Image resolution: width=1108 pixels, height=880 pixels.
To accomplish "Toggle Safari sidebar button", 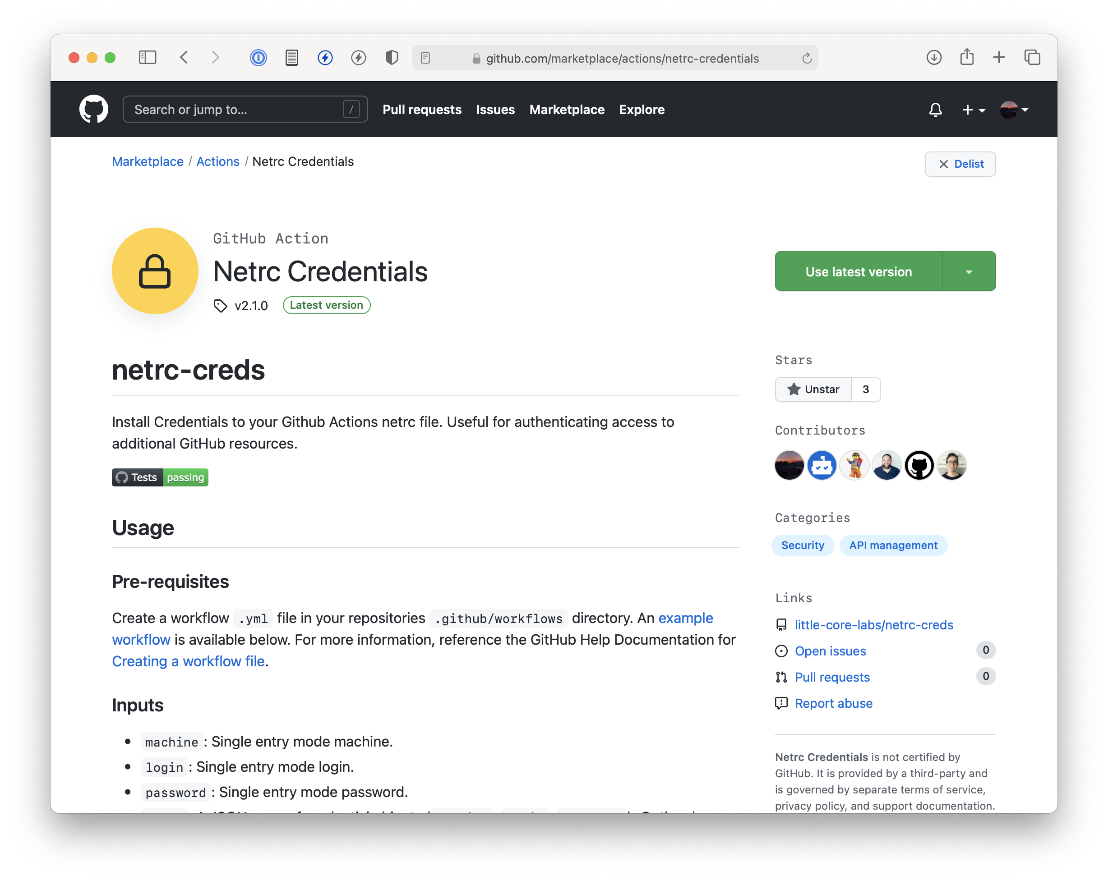I will click(148, 58).
